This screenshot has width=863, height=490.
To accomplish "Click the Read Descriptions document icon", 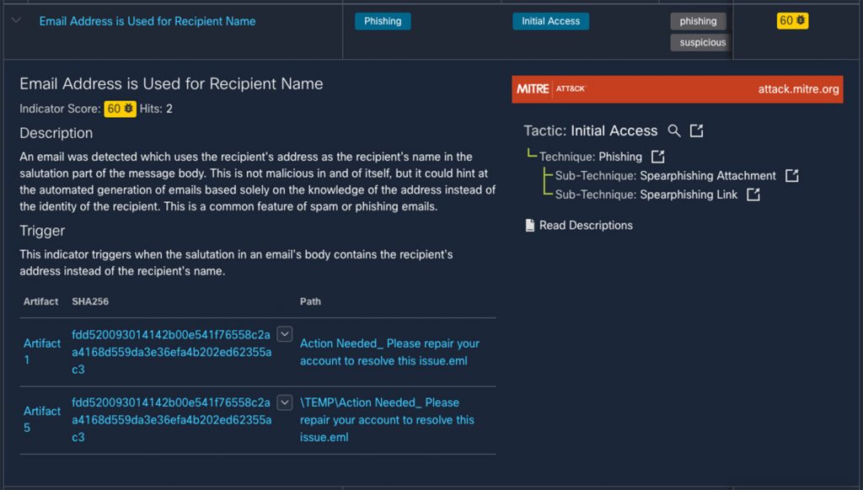I will coord(529,226).
